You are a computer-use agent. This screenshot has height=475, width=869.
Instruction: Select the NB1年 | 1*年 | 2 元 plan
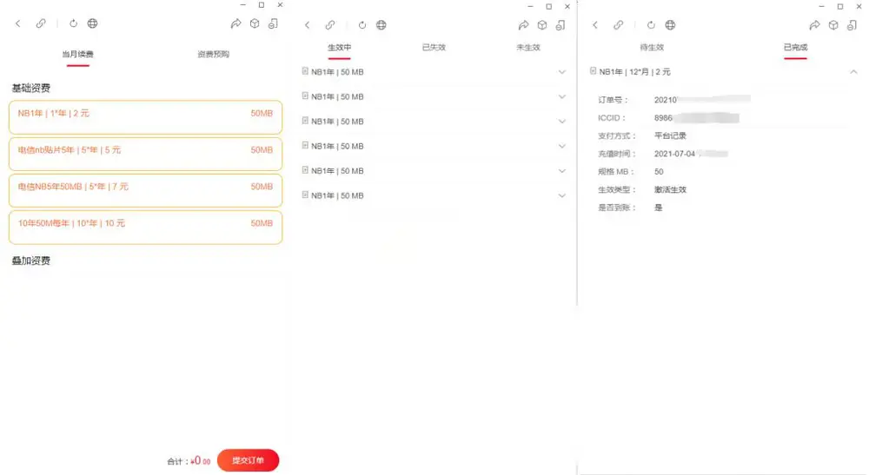(145, 117)
